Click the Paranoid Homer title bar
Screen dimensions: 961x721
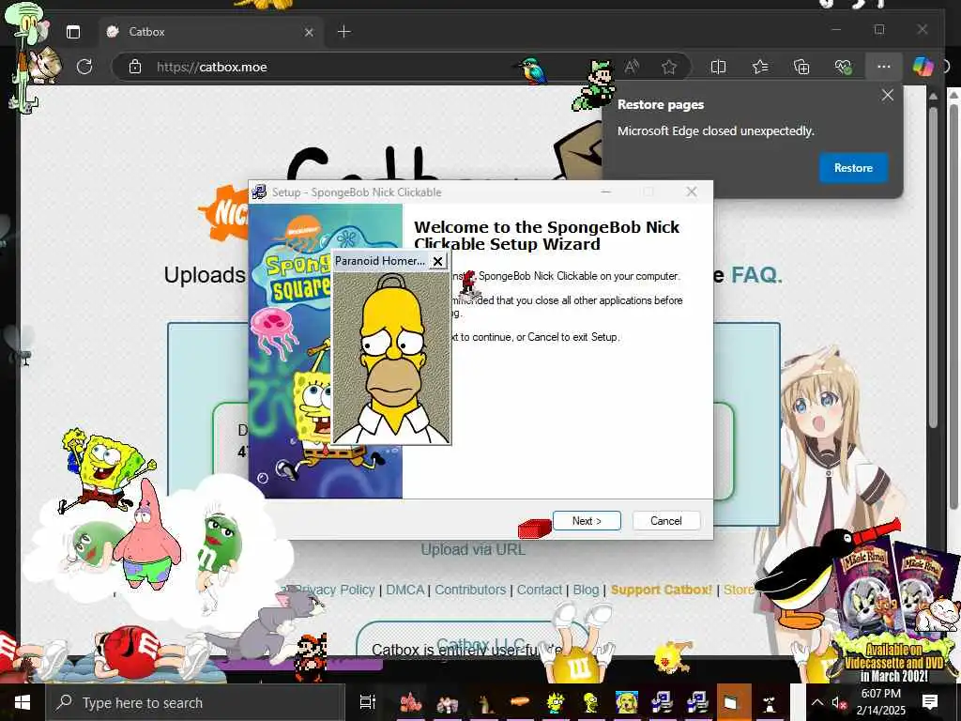[x=380, y=261]
